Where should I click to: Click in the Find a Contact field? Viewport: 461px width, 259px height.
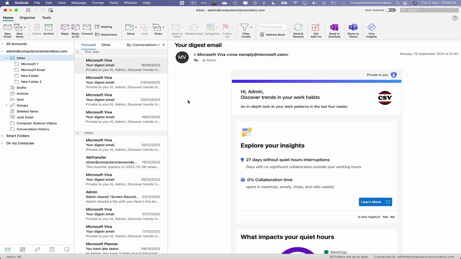(273, 27)
